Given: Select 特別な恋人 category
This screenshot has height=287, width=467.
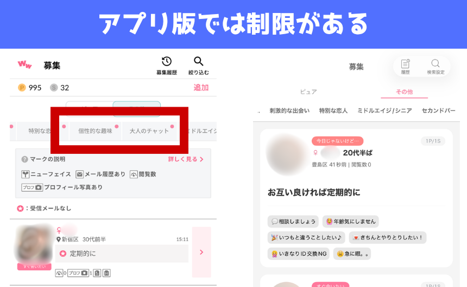Looking at the screenshot, I should pos(333,110).
